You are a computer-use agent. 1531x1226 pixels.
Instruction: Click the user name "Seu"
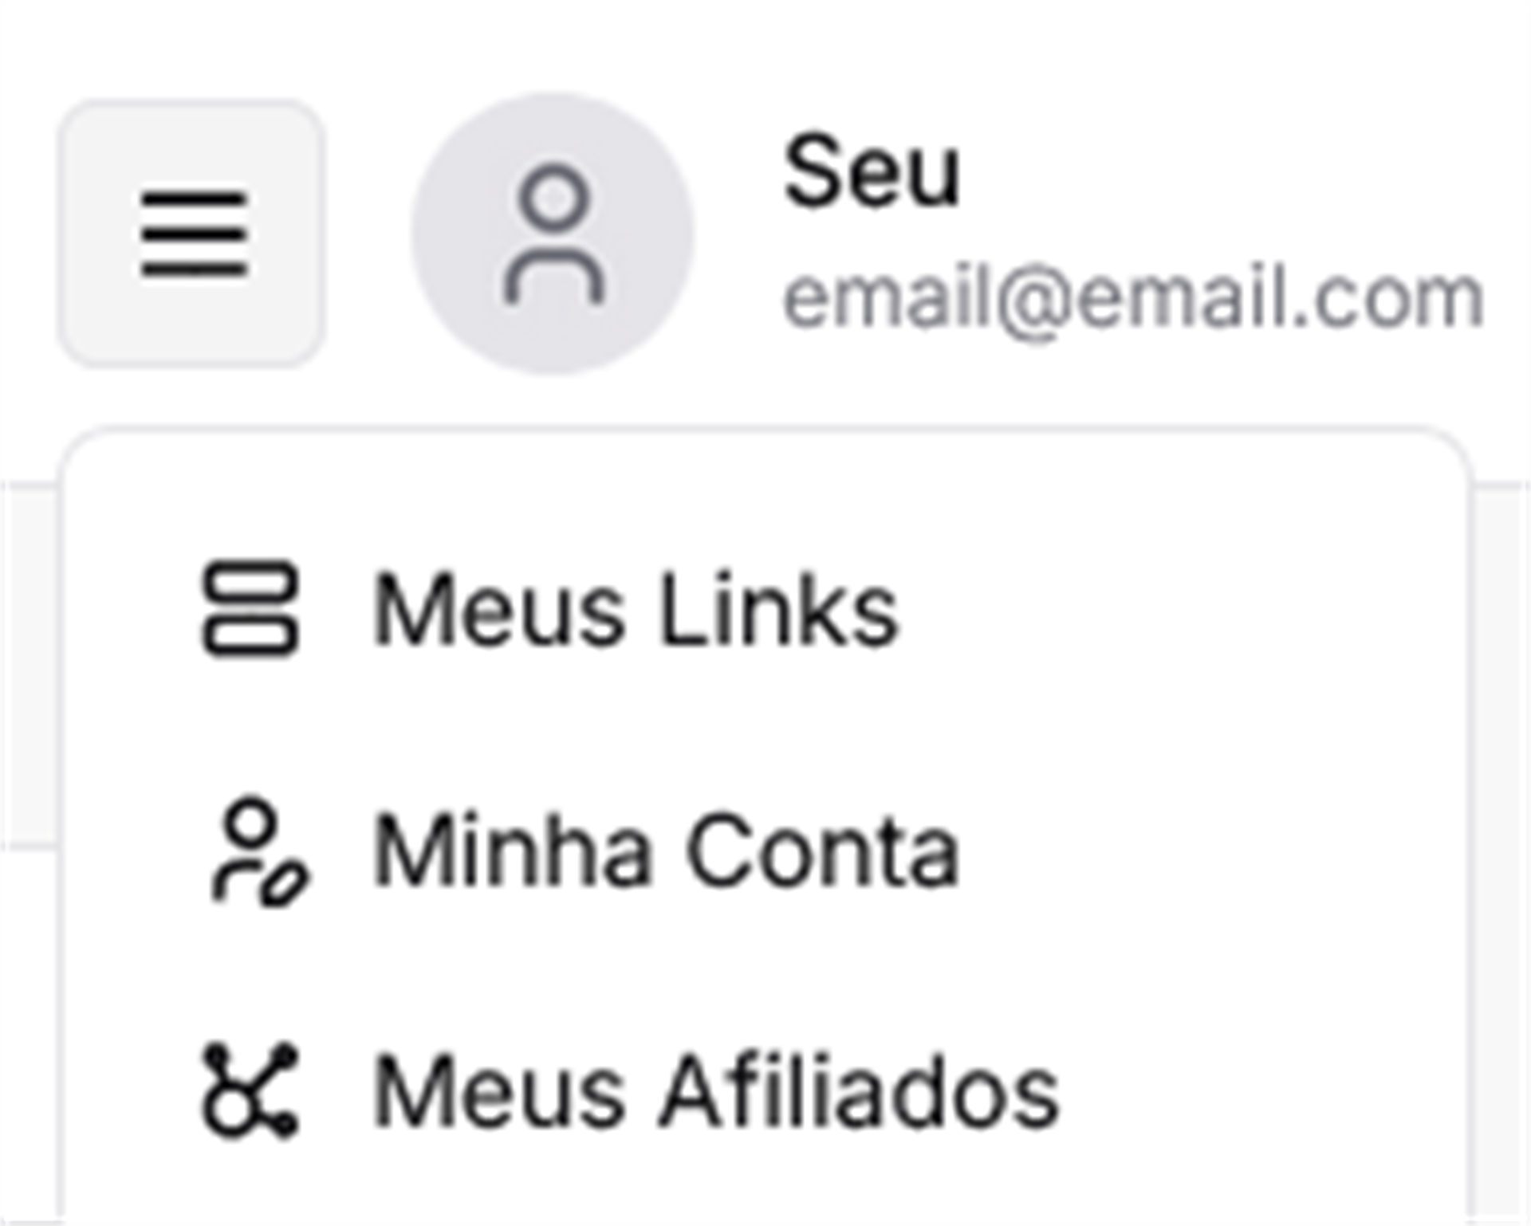[x=871, y=171]
